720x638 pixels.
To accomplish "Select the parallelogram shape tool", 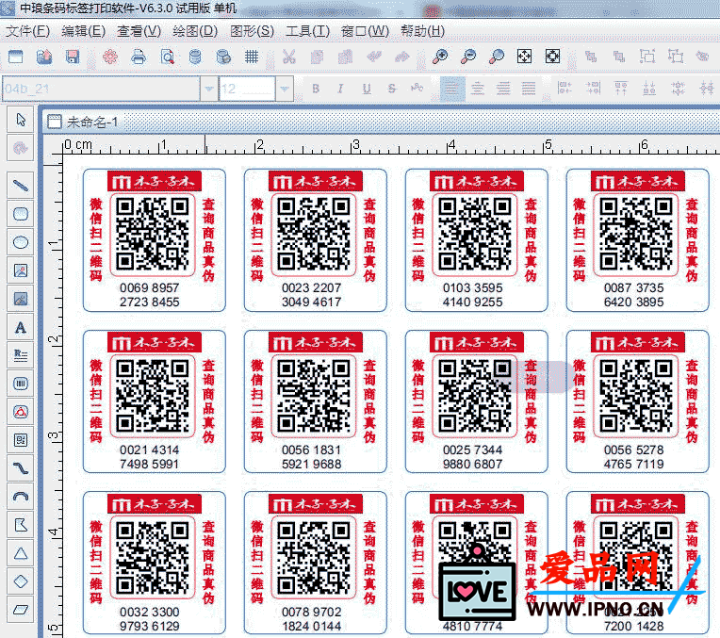I will [x=21, y=610].
